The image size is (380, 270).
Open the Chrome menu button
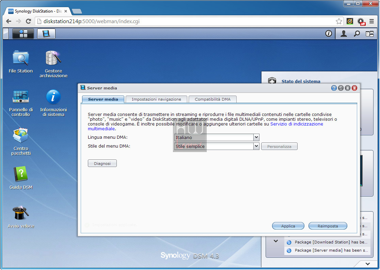(x=371, y=21)
